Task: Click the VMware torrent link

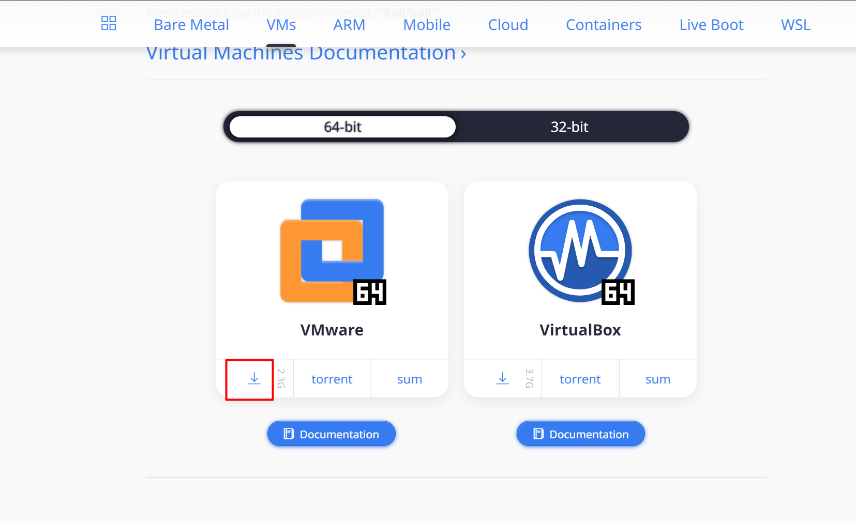Action: click(332, 379)
